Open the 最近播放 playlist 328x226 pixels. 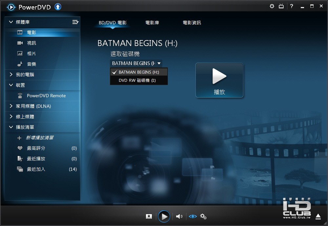pyautogui.click(x=42, y=159)
